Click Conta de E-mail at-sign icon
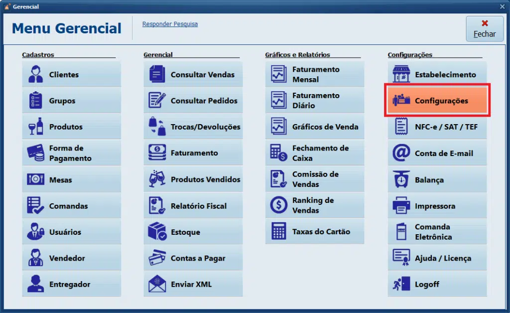 point(401,153)
